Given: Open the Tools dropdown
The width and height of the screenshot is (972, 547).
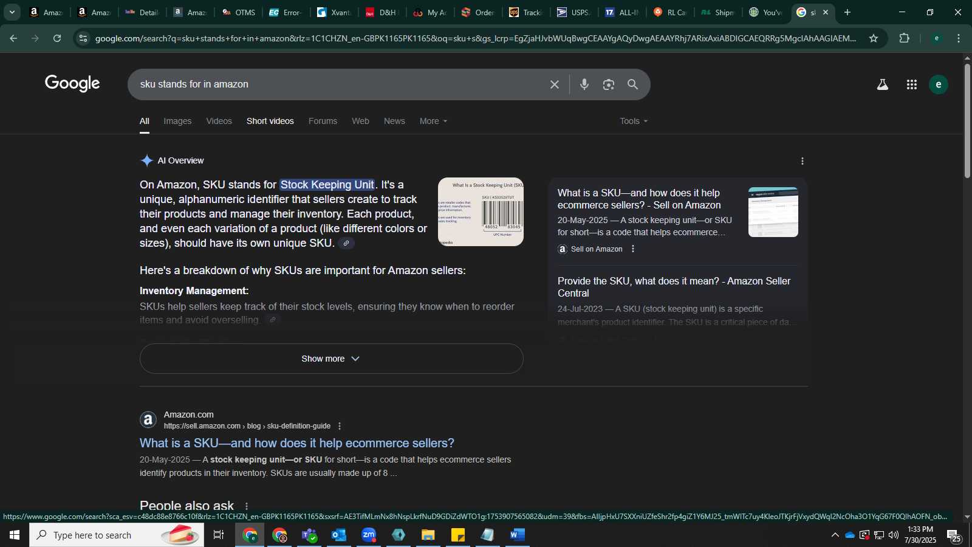Looking at the screenshot, I should click(634, 121).
